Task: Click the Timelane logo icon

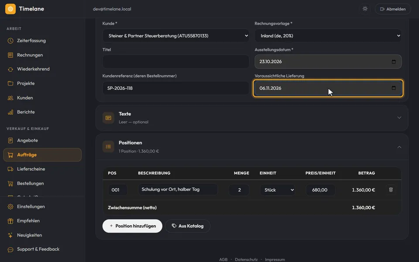Action: 10,9
